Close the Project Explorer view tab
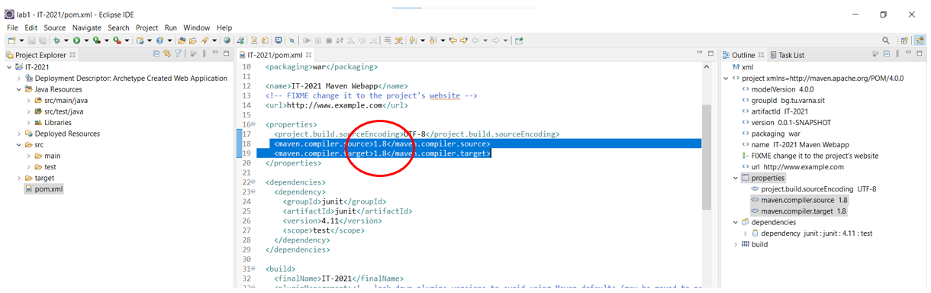 click(x=72, y=55)
